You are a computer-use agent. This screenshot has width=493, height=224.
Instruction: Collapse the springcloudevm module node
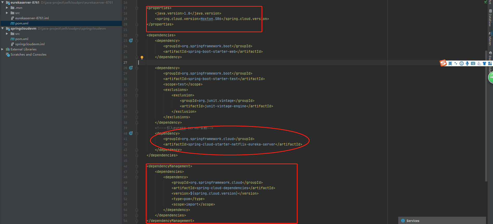click(x=3, y=28)
